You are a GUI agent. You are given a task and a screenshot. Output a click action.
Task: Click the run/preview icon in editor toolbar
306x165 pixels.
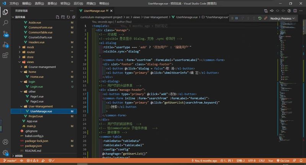tap(289, 11)
